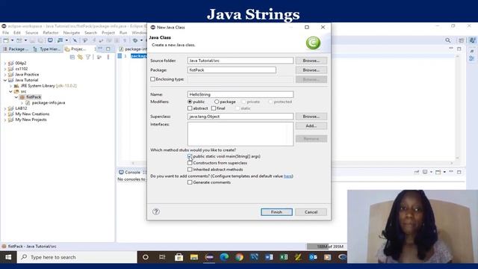Click the Eclipse toolbar search magnifier icon

448,40
